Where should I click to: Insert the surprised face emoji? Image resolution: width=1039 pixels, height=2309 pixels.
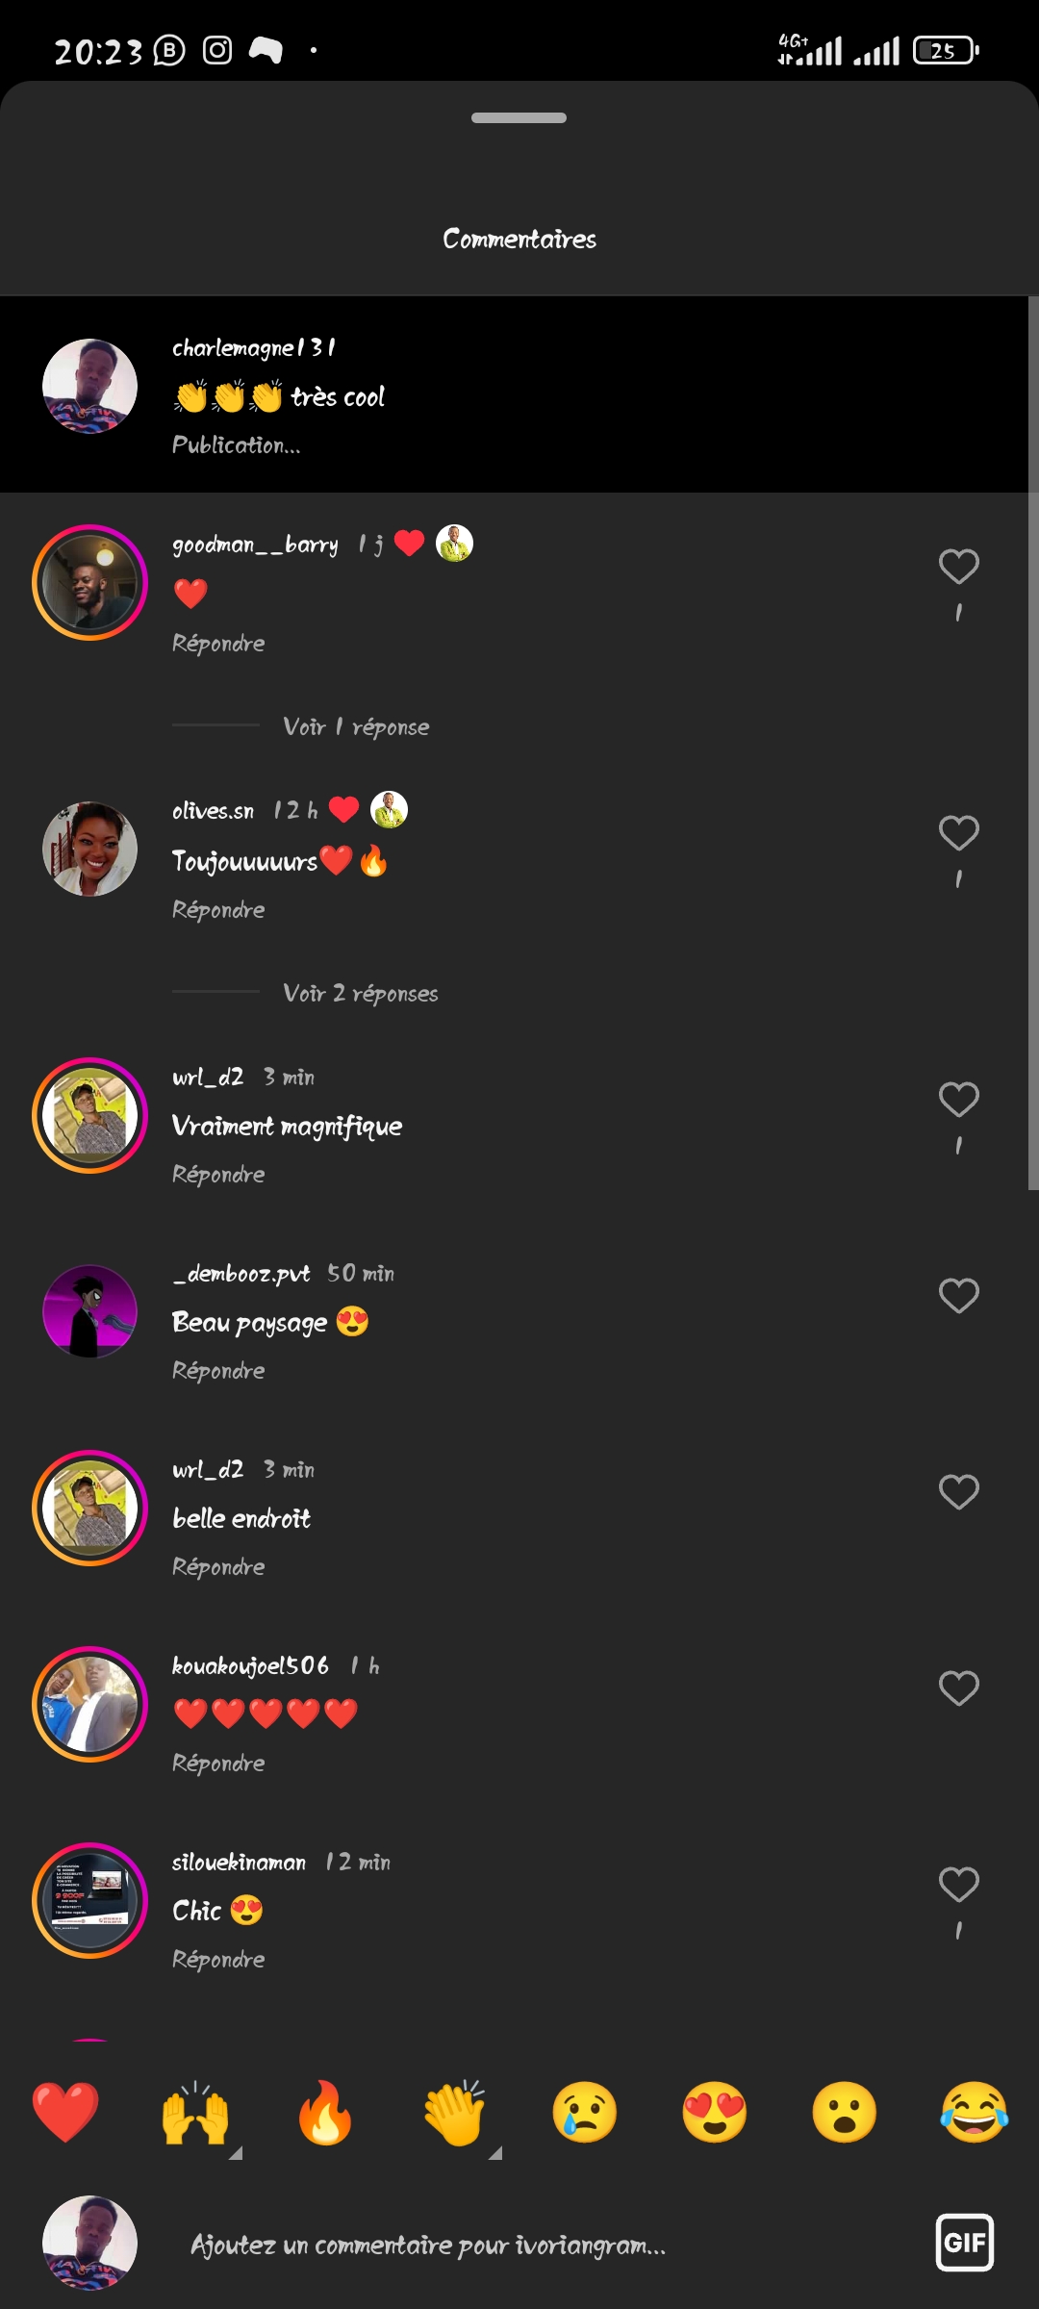pyautogui.click(x=845, y=2113)
